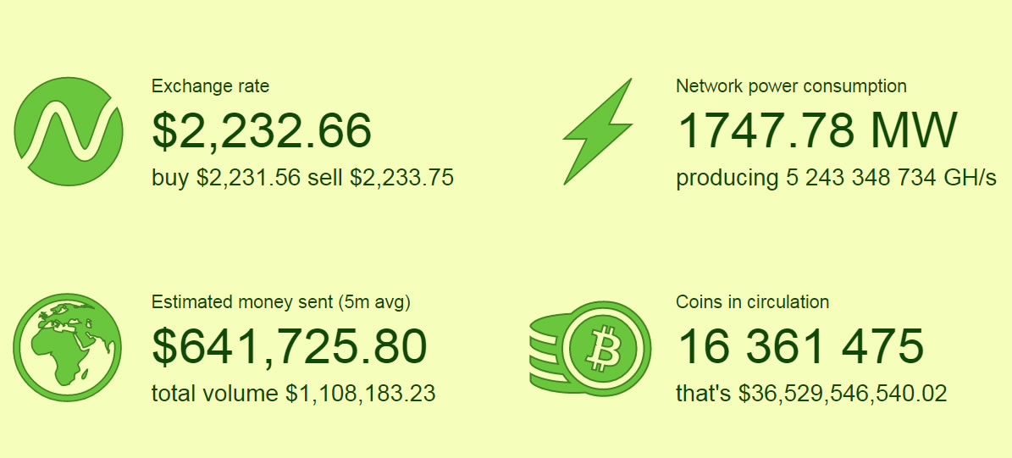Click the Bitcoin coin stack icon
Image resolution: width=1012 pixels, height=458 pixels.
point(590,349)
